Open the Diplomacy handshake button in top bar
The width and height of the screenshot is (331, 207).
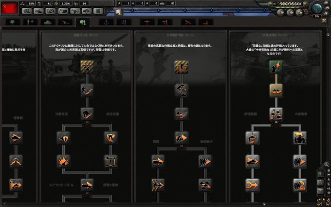click(39, 11)
